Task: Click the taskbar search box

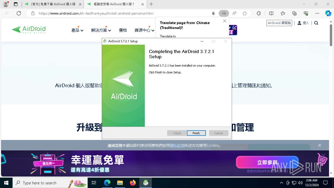Action: [x=50, y=183]
